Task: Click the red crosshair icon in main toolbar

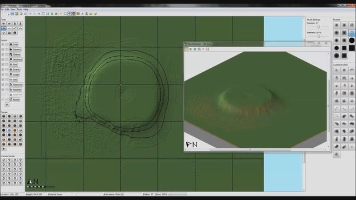Action: point(61,14)
